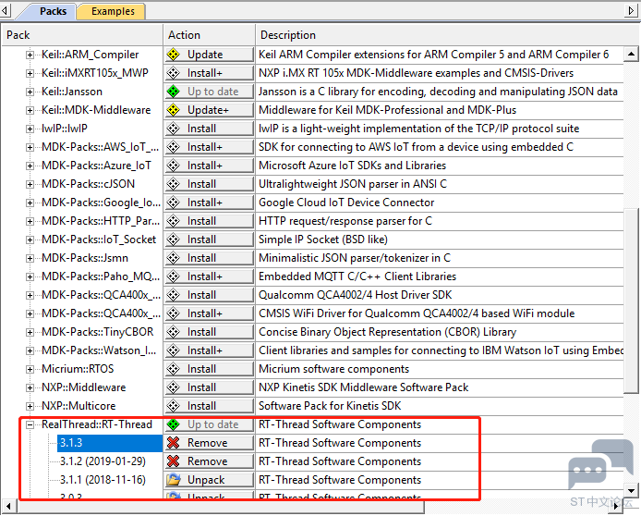Expand the lwIP::lwIP tree node
The width and height of the screenshot is (641, 516).
coord(30,129)
